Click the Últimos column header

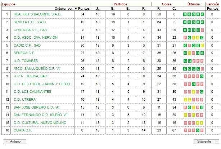coord(194,4)
